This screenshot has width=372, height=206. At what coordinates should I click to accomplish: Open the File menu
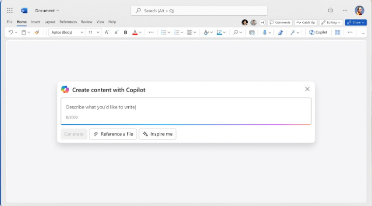tap(10, 22)
